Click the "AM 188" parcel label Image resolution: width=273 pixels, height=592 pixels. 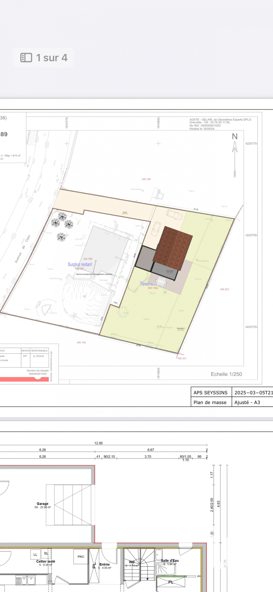(x=146, y=179)
